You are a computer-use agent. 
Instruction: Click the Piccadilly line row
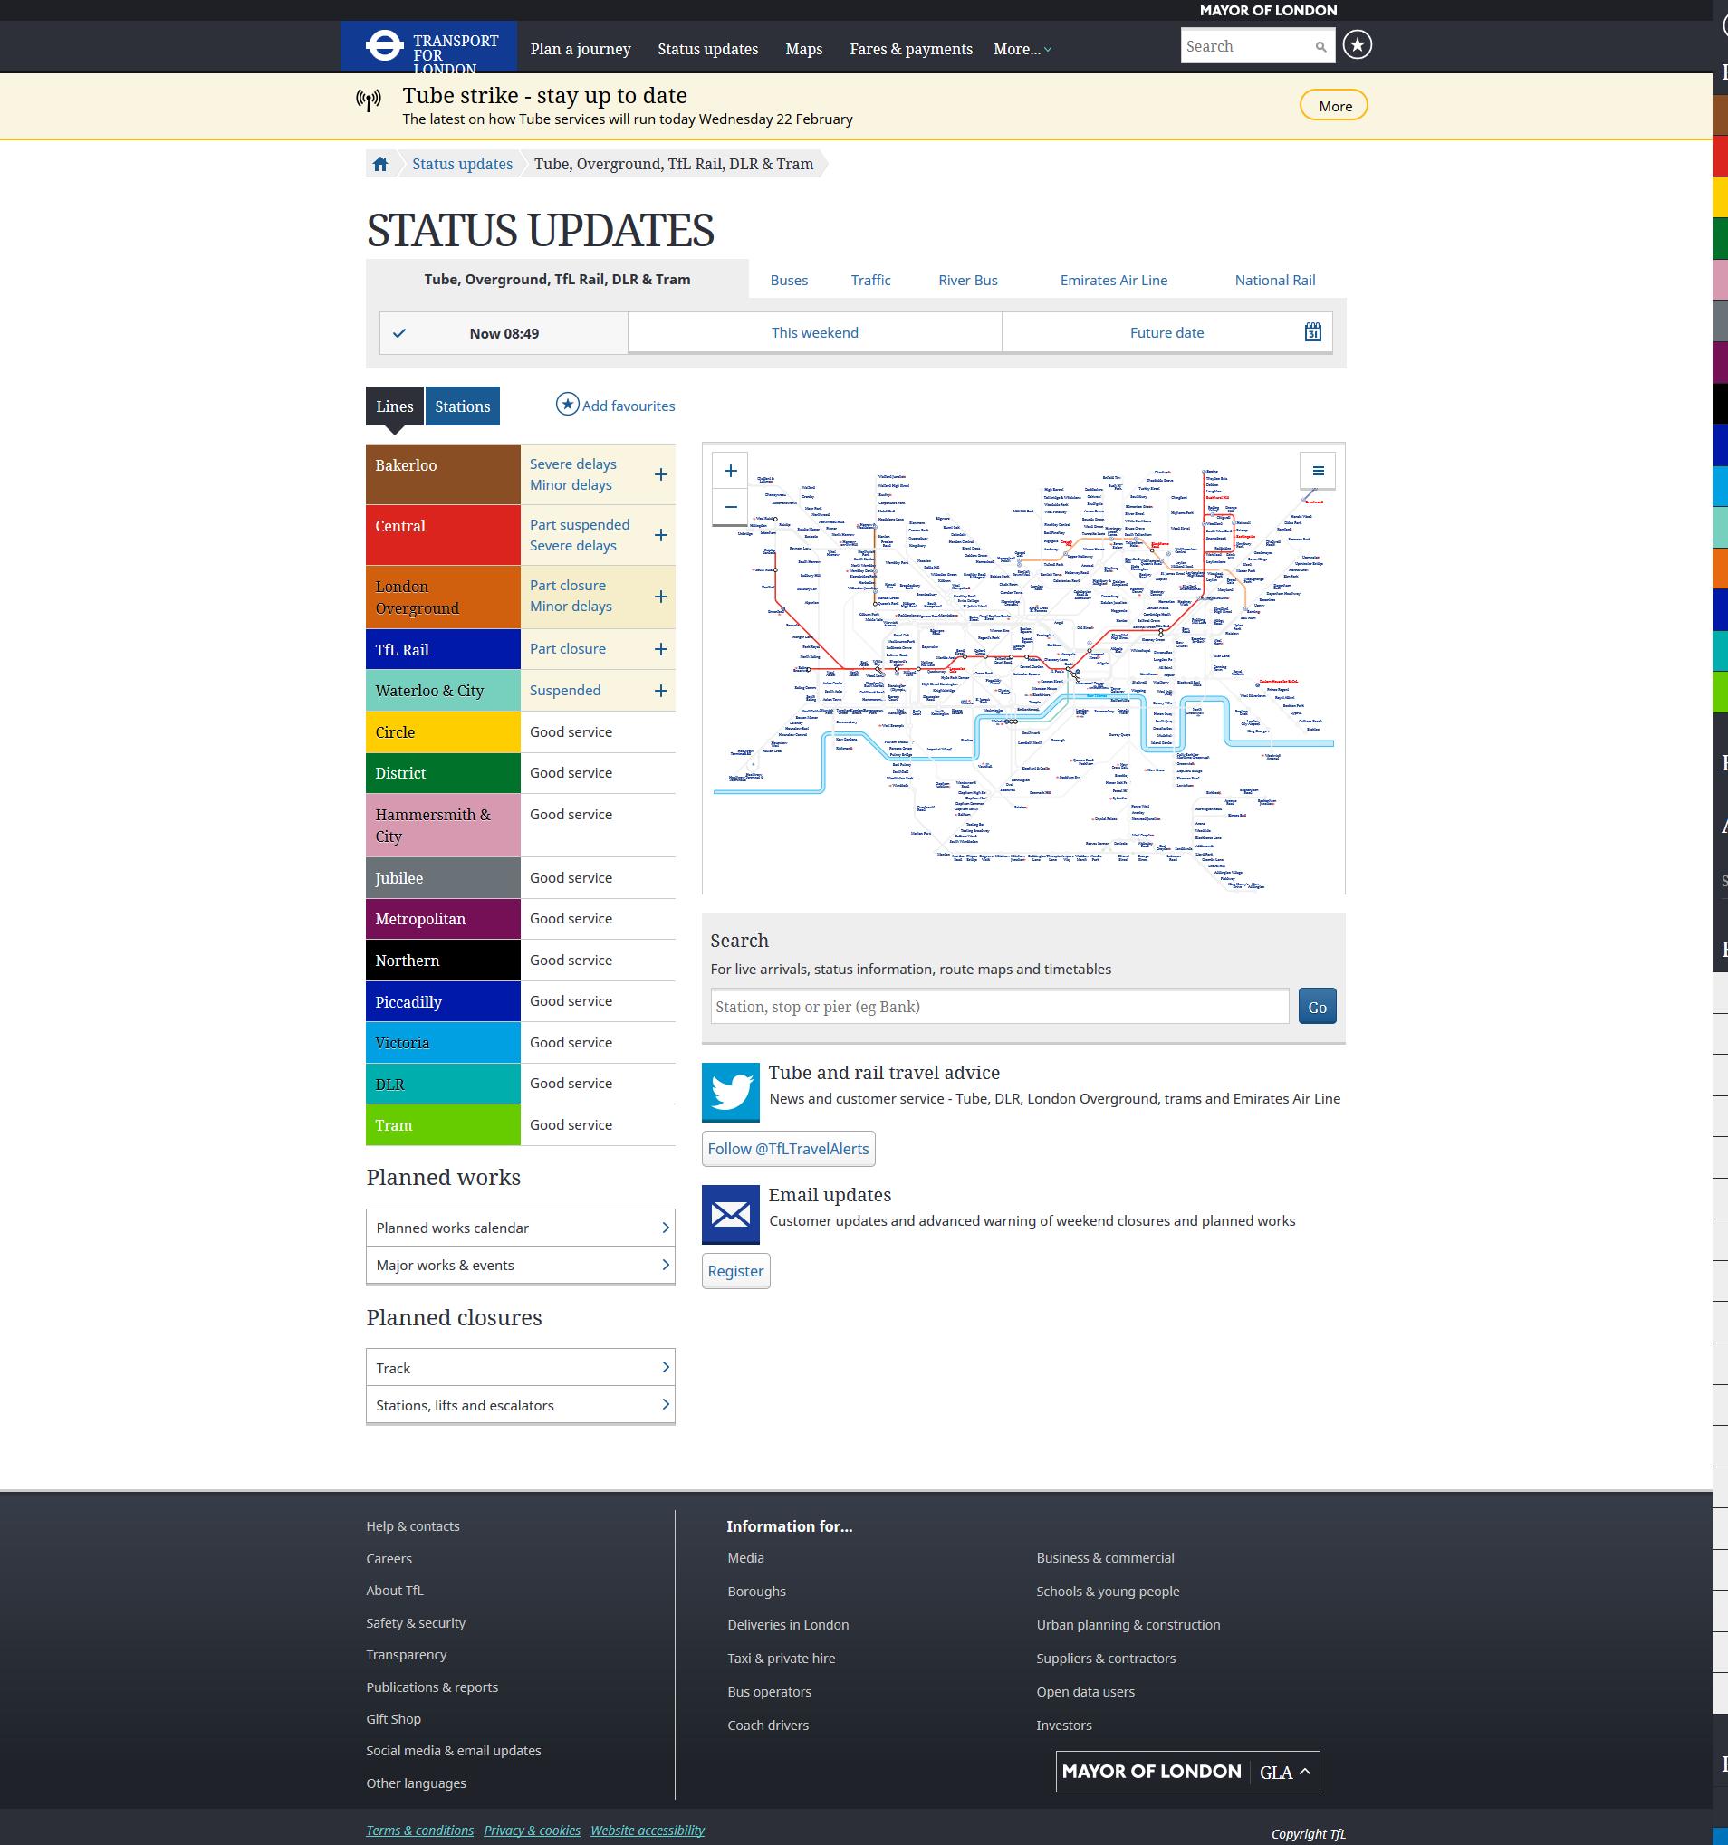(x=520, y=1001)
